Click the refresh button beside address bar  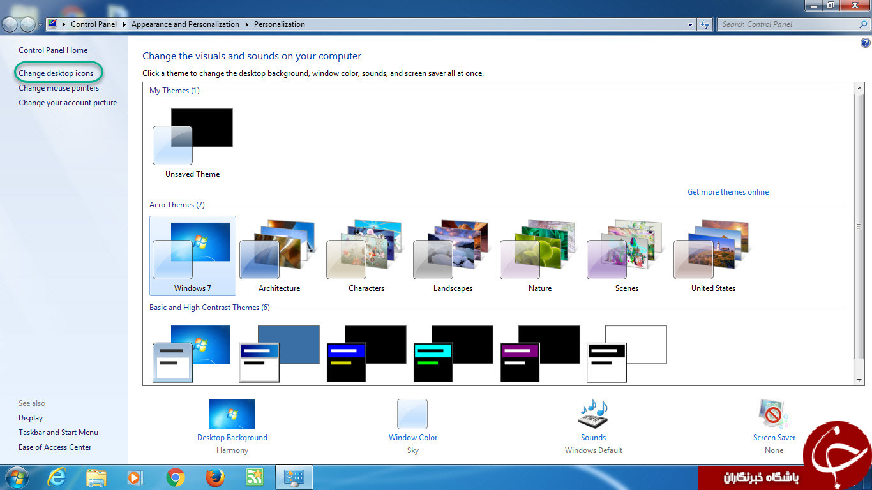coord(705,24)
